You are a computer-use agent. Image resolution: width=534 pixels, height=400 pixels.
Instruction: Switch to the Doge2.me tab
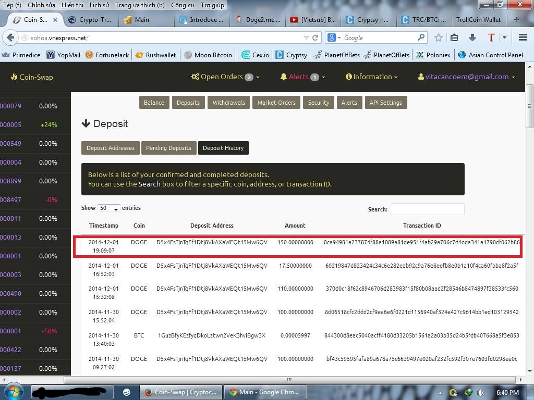(x=259, y=20)
